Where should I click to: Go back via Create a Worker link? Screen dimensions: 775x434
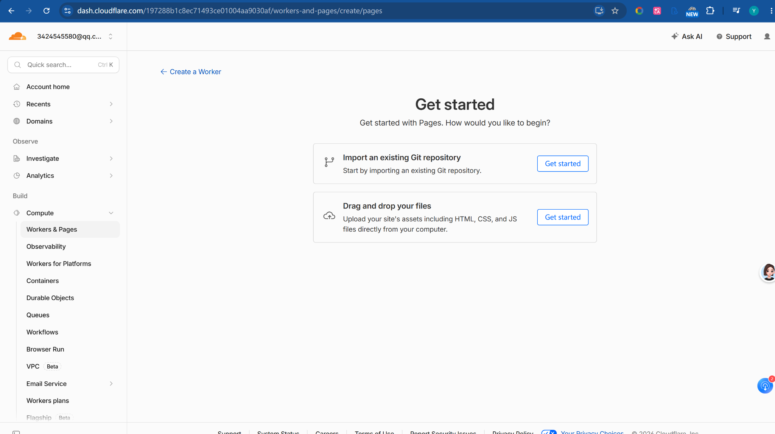[191, 72]
